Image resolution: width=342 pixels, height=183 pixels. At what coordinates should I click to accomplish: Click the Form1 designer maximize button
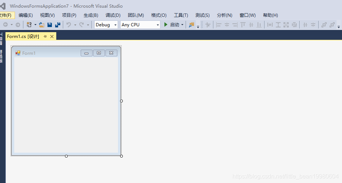(99, 53)
